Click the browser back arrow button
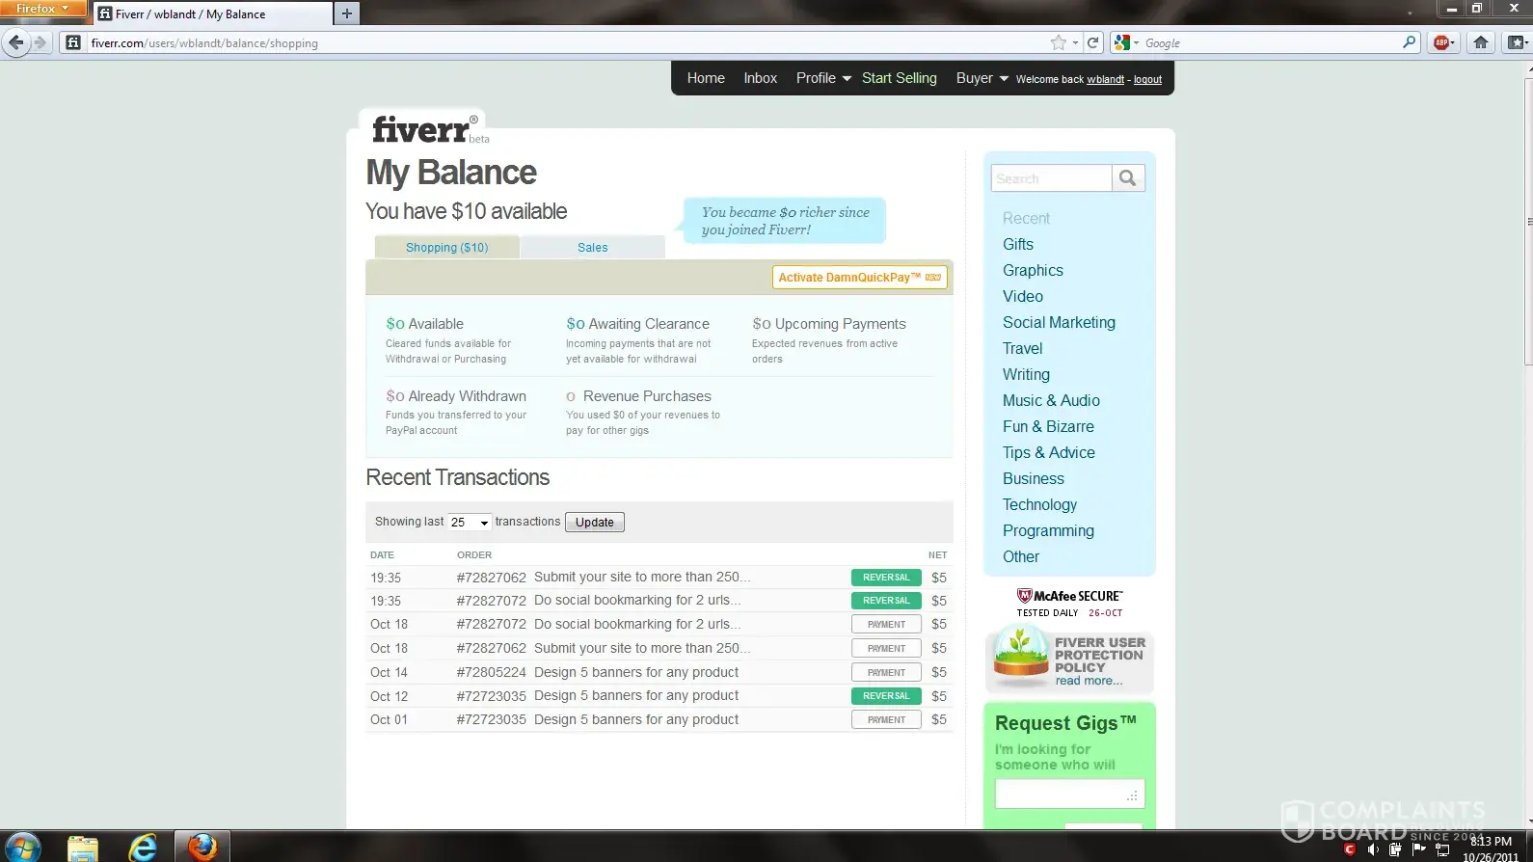This screenshot has width=1533, height=862. coord(16,42)
